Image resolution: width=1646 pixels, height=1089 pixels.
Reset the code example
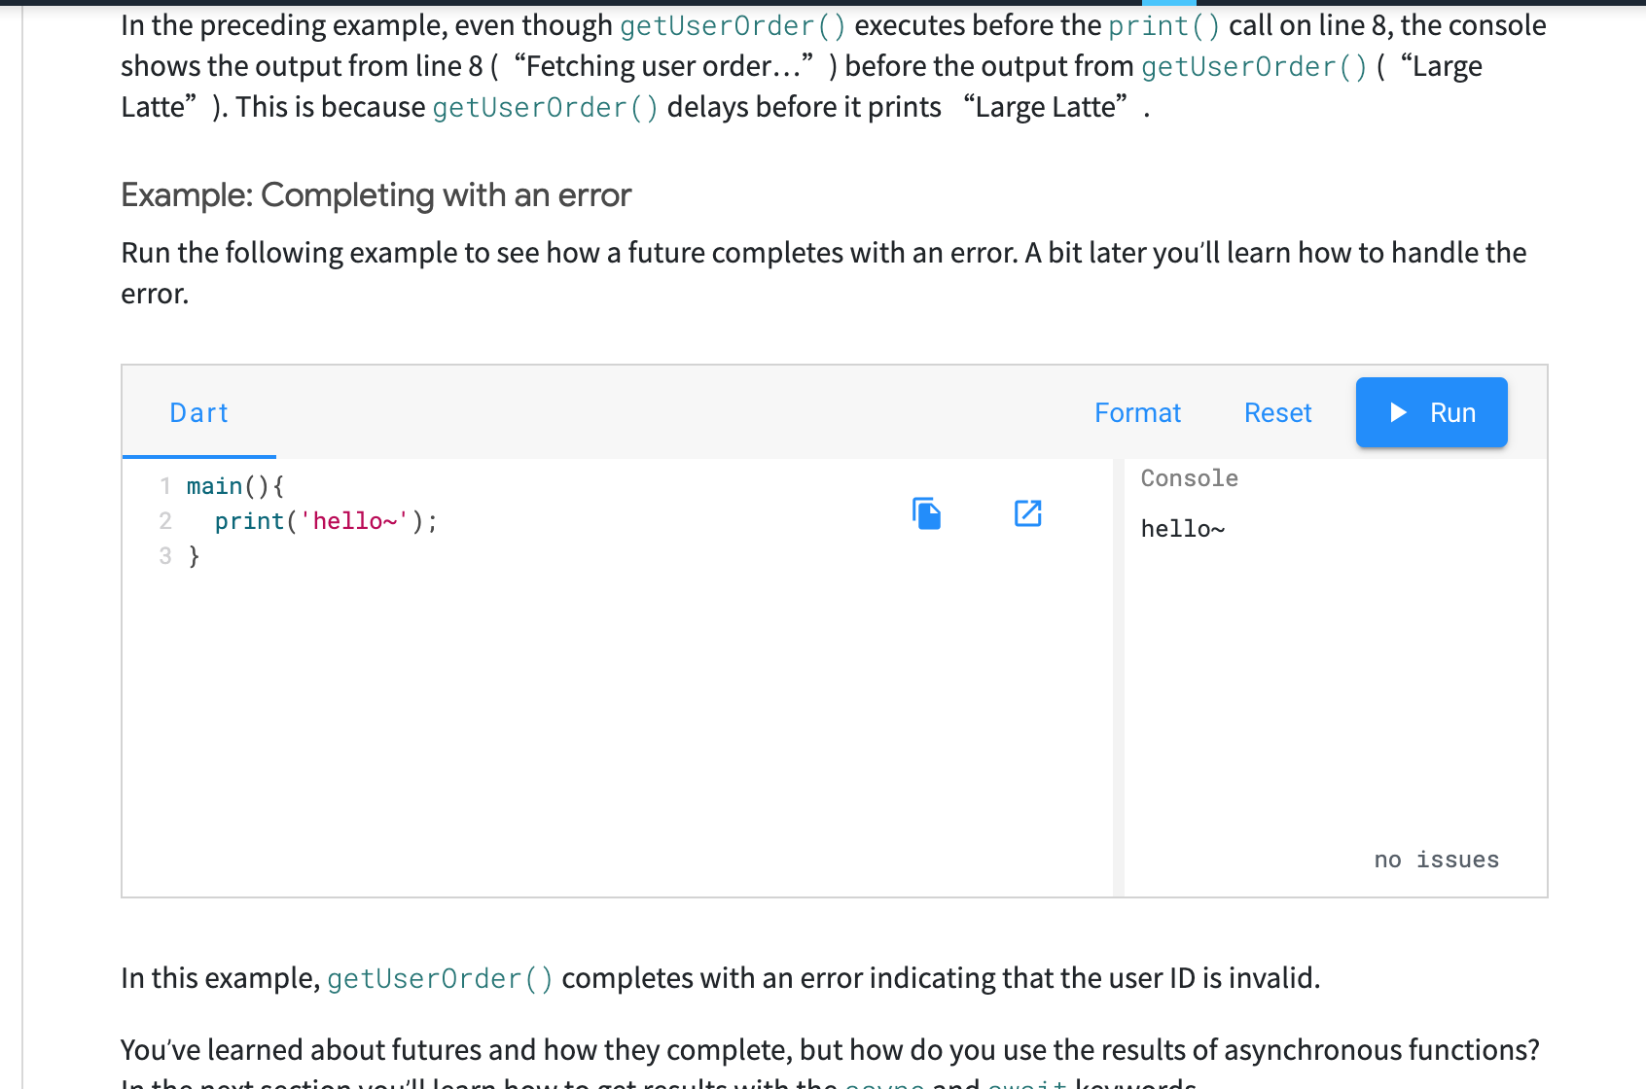(x=1277, y=413)
